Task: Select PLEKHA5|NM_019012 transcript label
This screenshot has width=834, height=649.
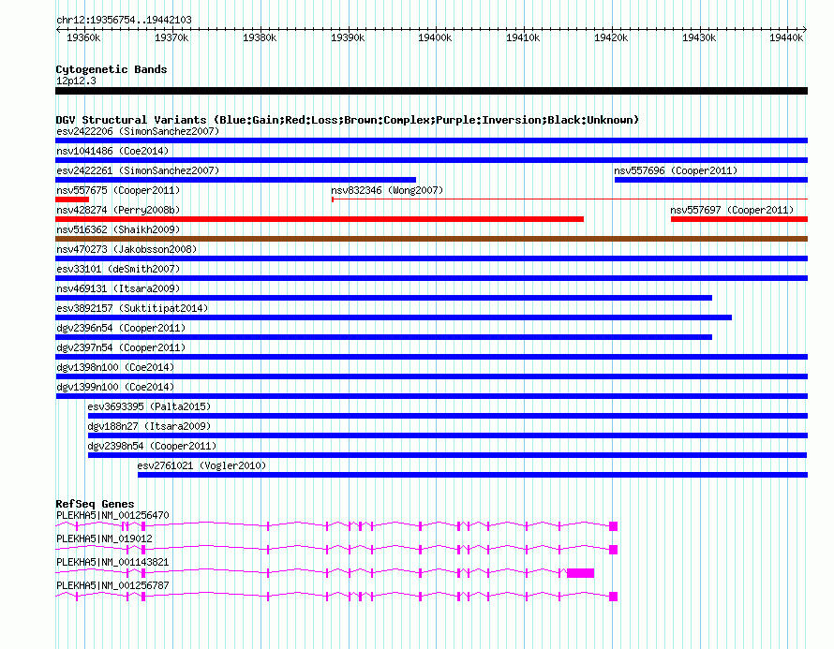Action: pos(104,538)
